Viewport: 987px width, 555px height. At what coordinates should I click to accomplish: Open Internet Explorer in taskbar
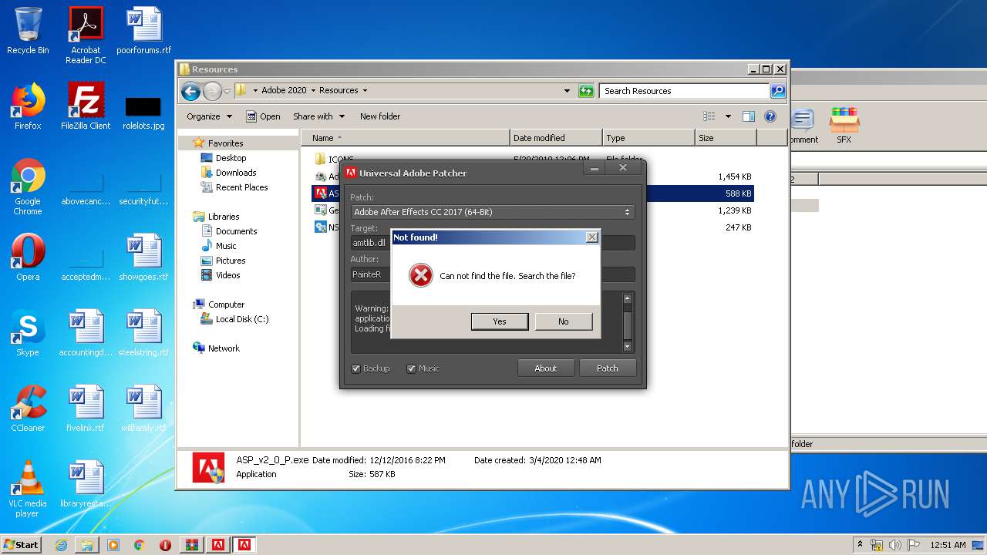click(x=61, y=545)
